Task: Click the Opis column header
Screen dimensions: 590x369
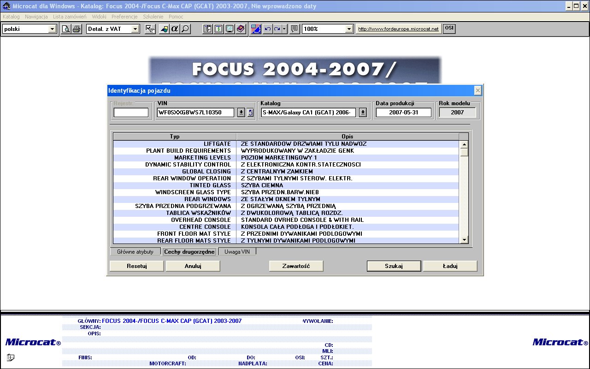Action: (348, 137)
